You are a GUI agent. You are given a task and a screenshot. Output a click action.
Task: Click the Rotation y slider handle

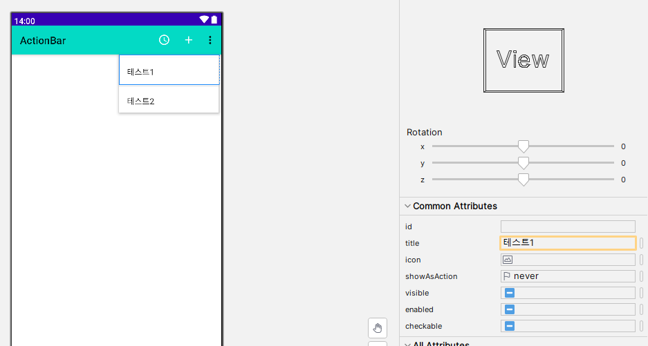click(524, 163)
